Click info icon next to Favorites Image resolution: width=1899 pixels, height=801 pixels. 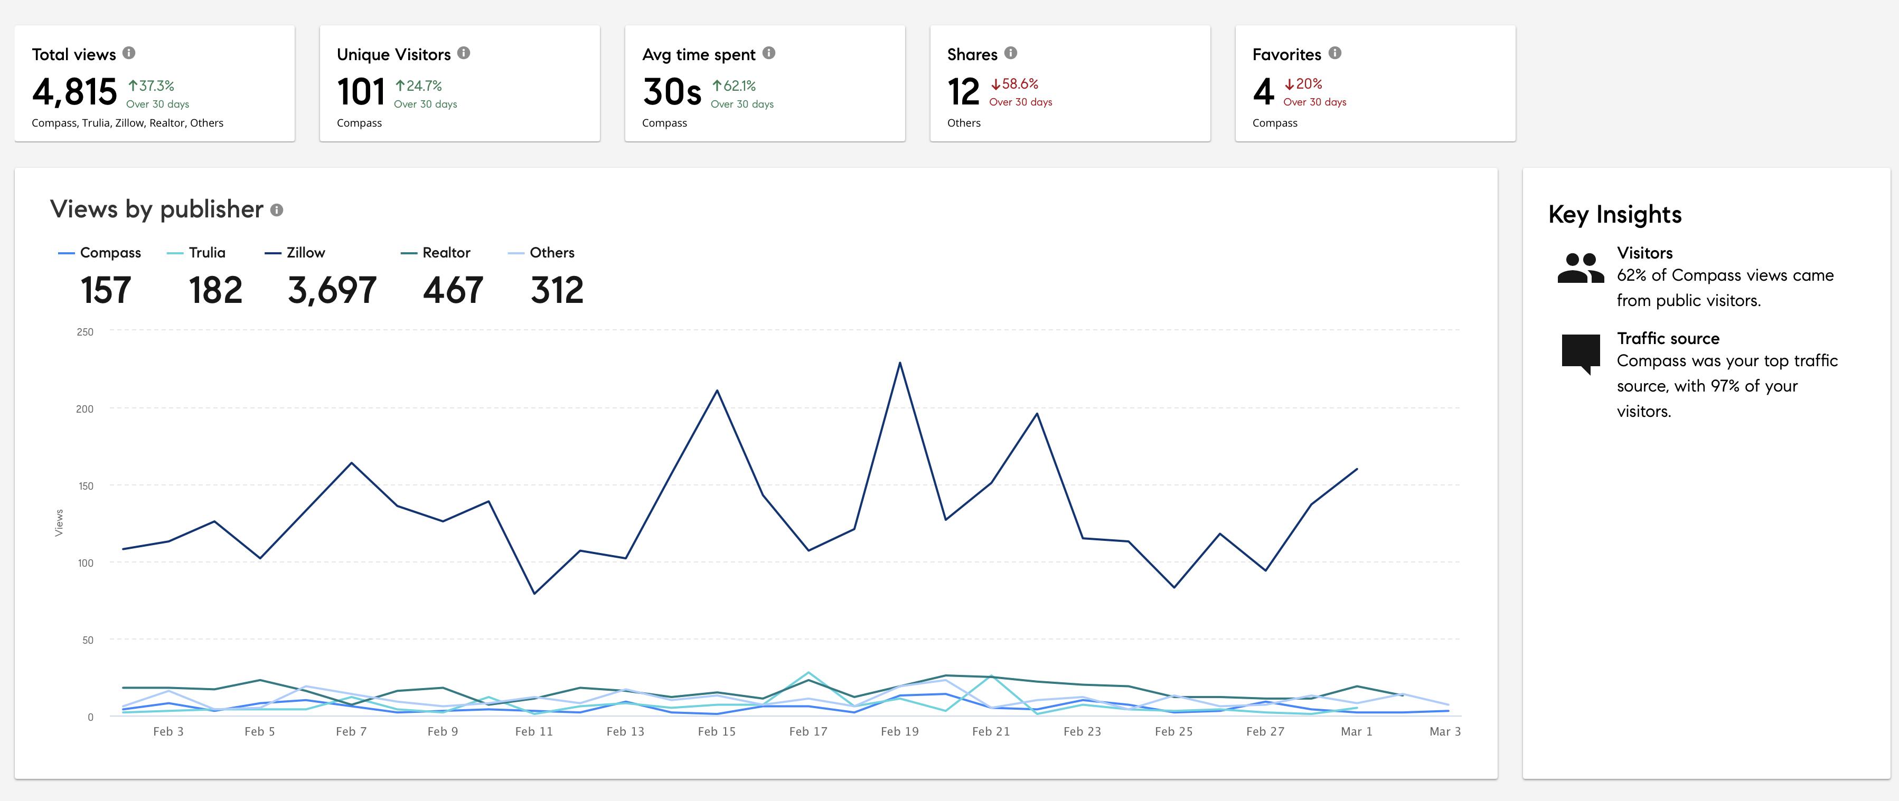pos(1335,53)
